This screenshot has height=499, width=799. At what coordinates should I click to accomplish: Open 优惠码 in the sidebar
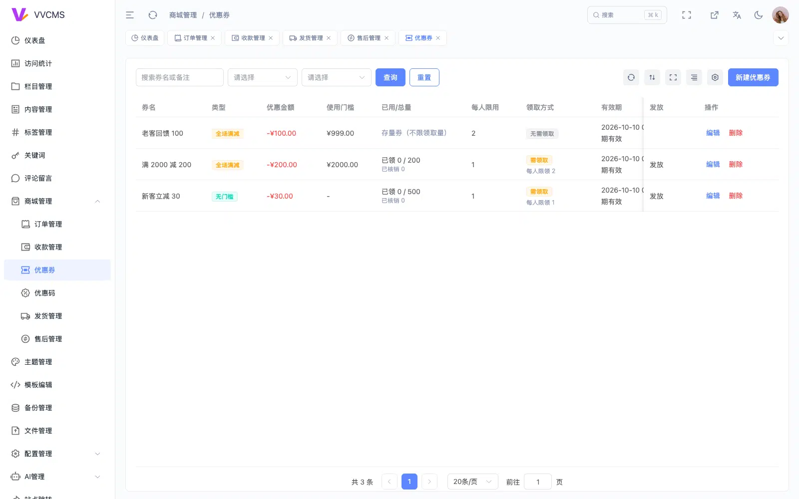pos(57,293)
